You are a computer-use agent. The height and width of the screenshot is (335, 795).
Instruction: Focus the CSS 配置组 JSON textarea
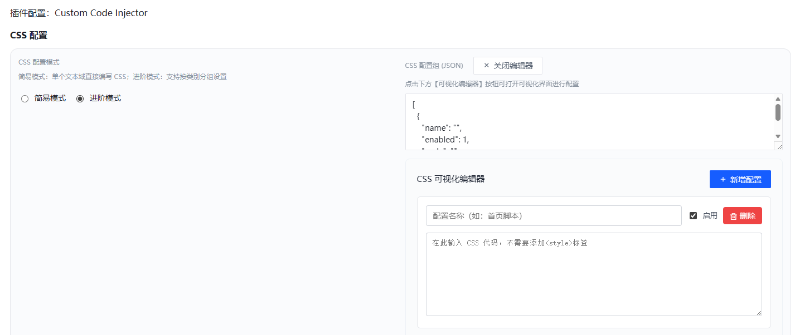pos(585,121)
